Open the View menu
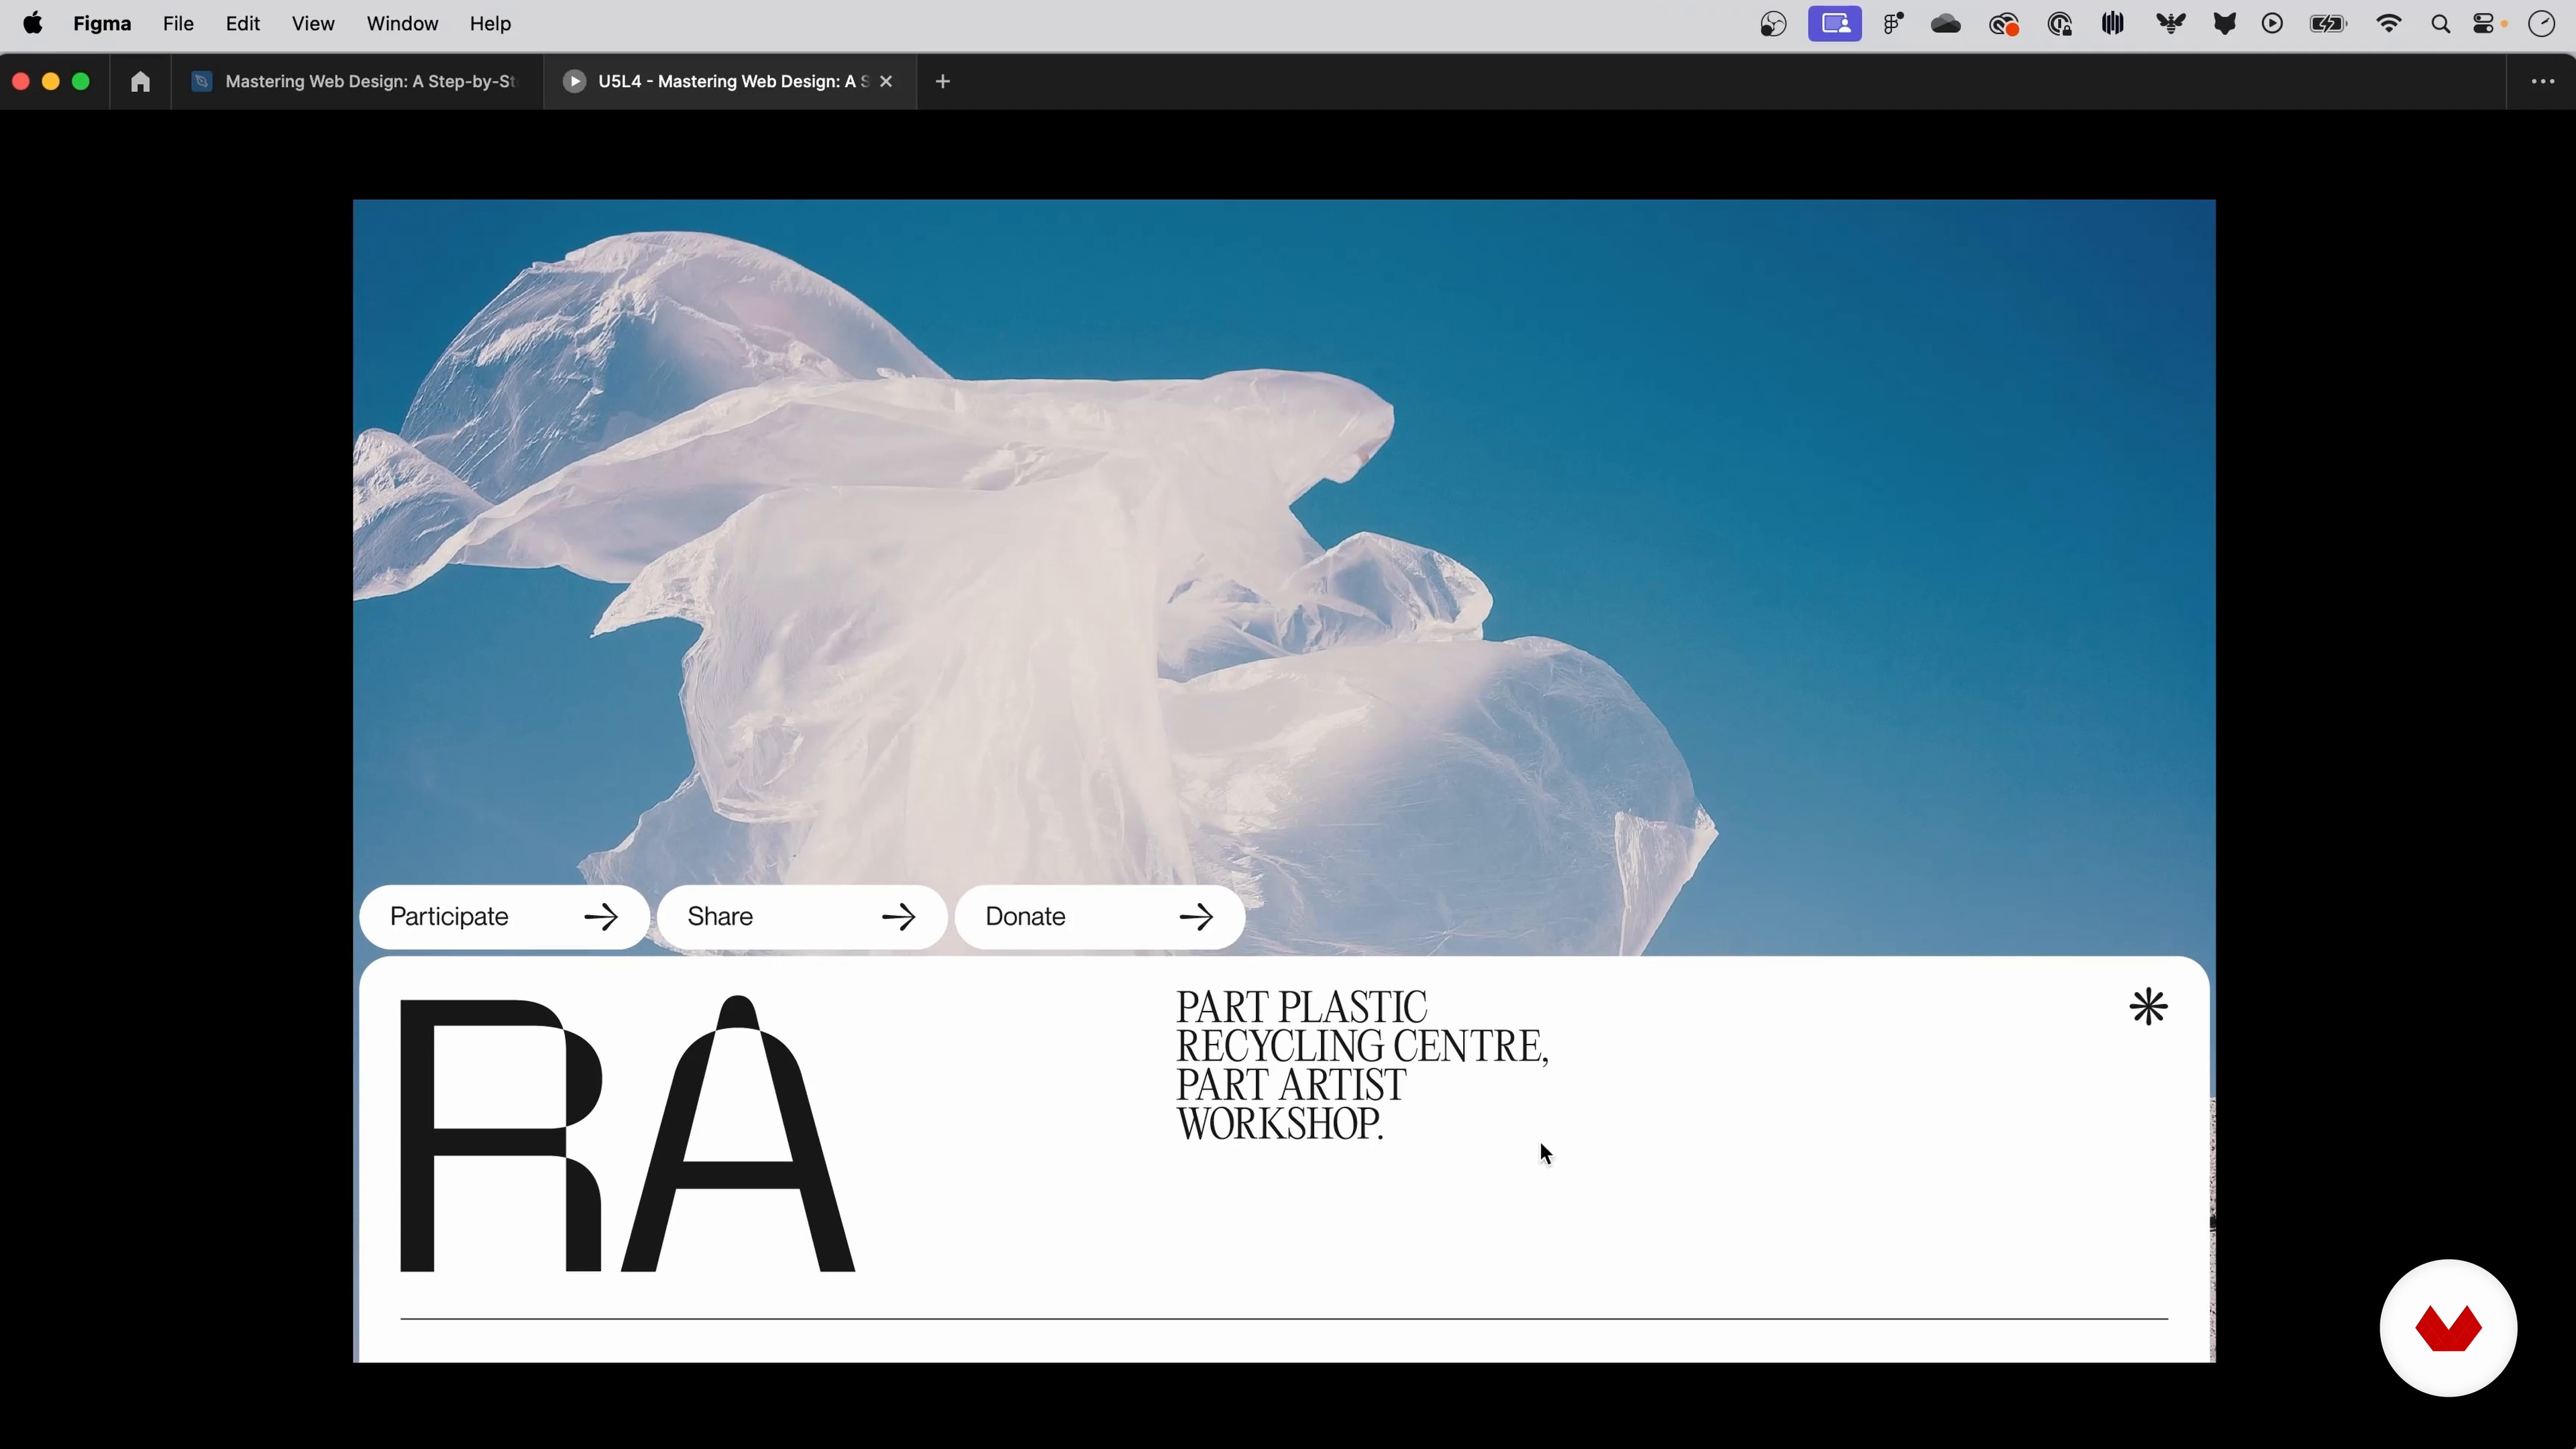Viewport: 2576px width, 1449px height. (313, 24)
